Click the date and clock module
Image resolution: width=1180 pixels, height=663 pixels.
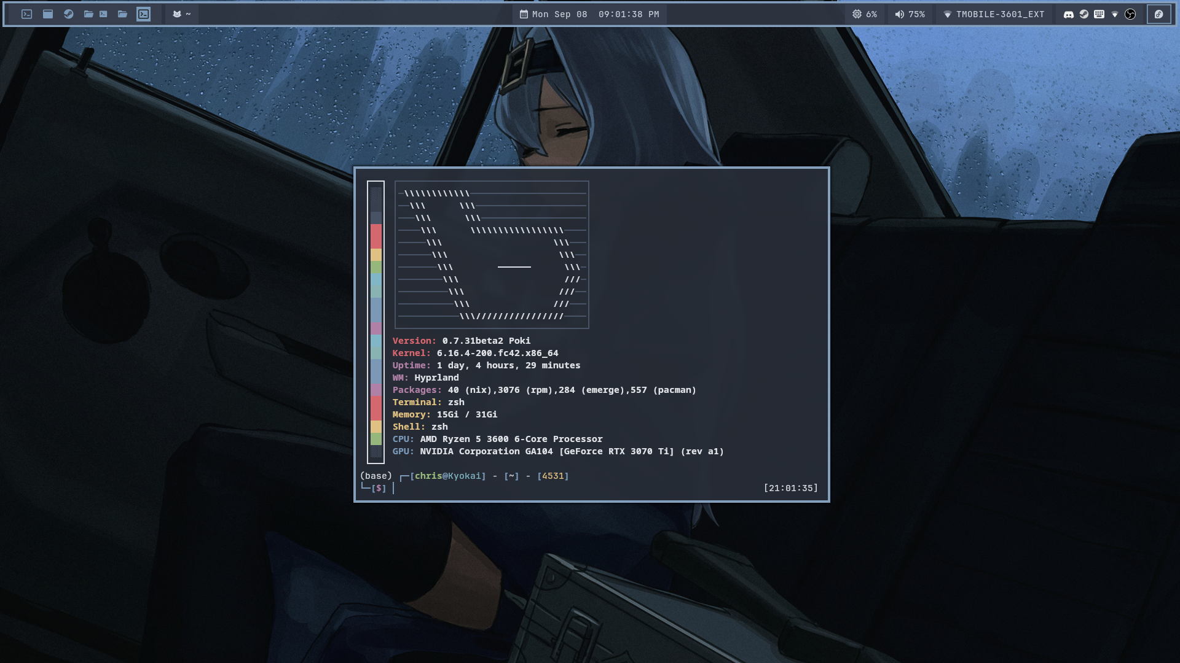click(x=589, y=14)
